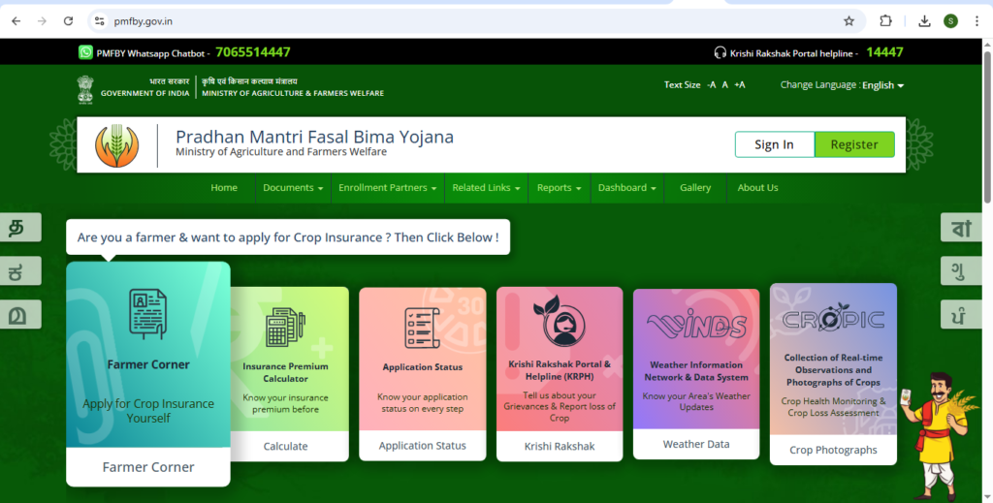Click the Crop Photographs button
The width and height of the screenshot is (993, 503).
click(833, 450)
